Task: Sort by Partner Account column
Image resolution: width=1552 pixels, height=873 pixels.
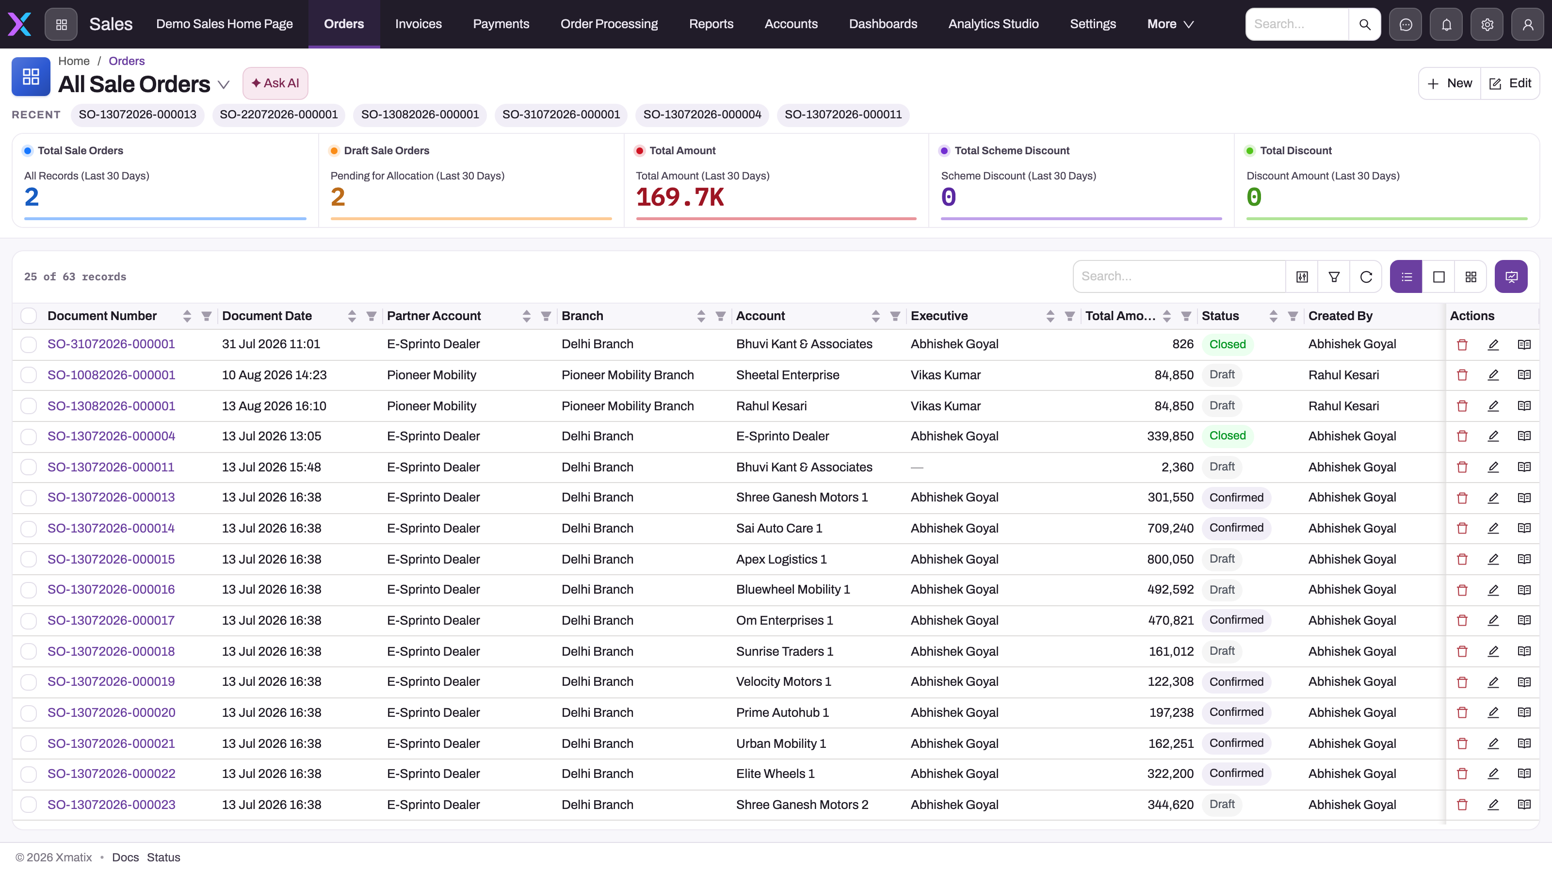Action: [x=527, y=316]
